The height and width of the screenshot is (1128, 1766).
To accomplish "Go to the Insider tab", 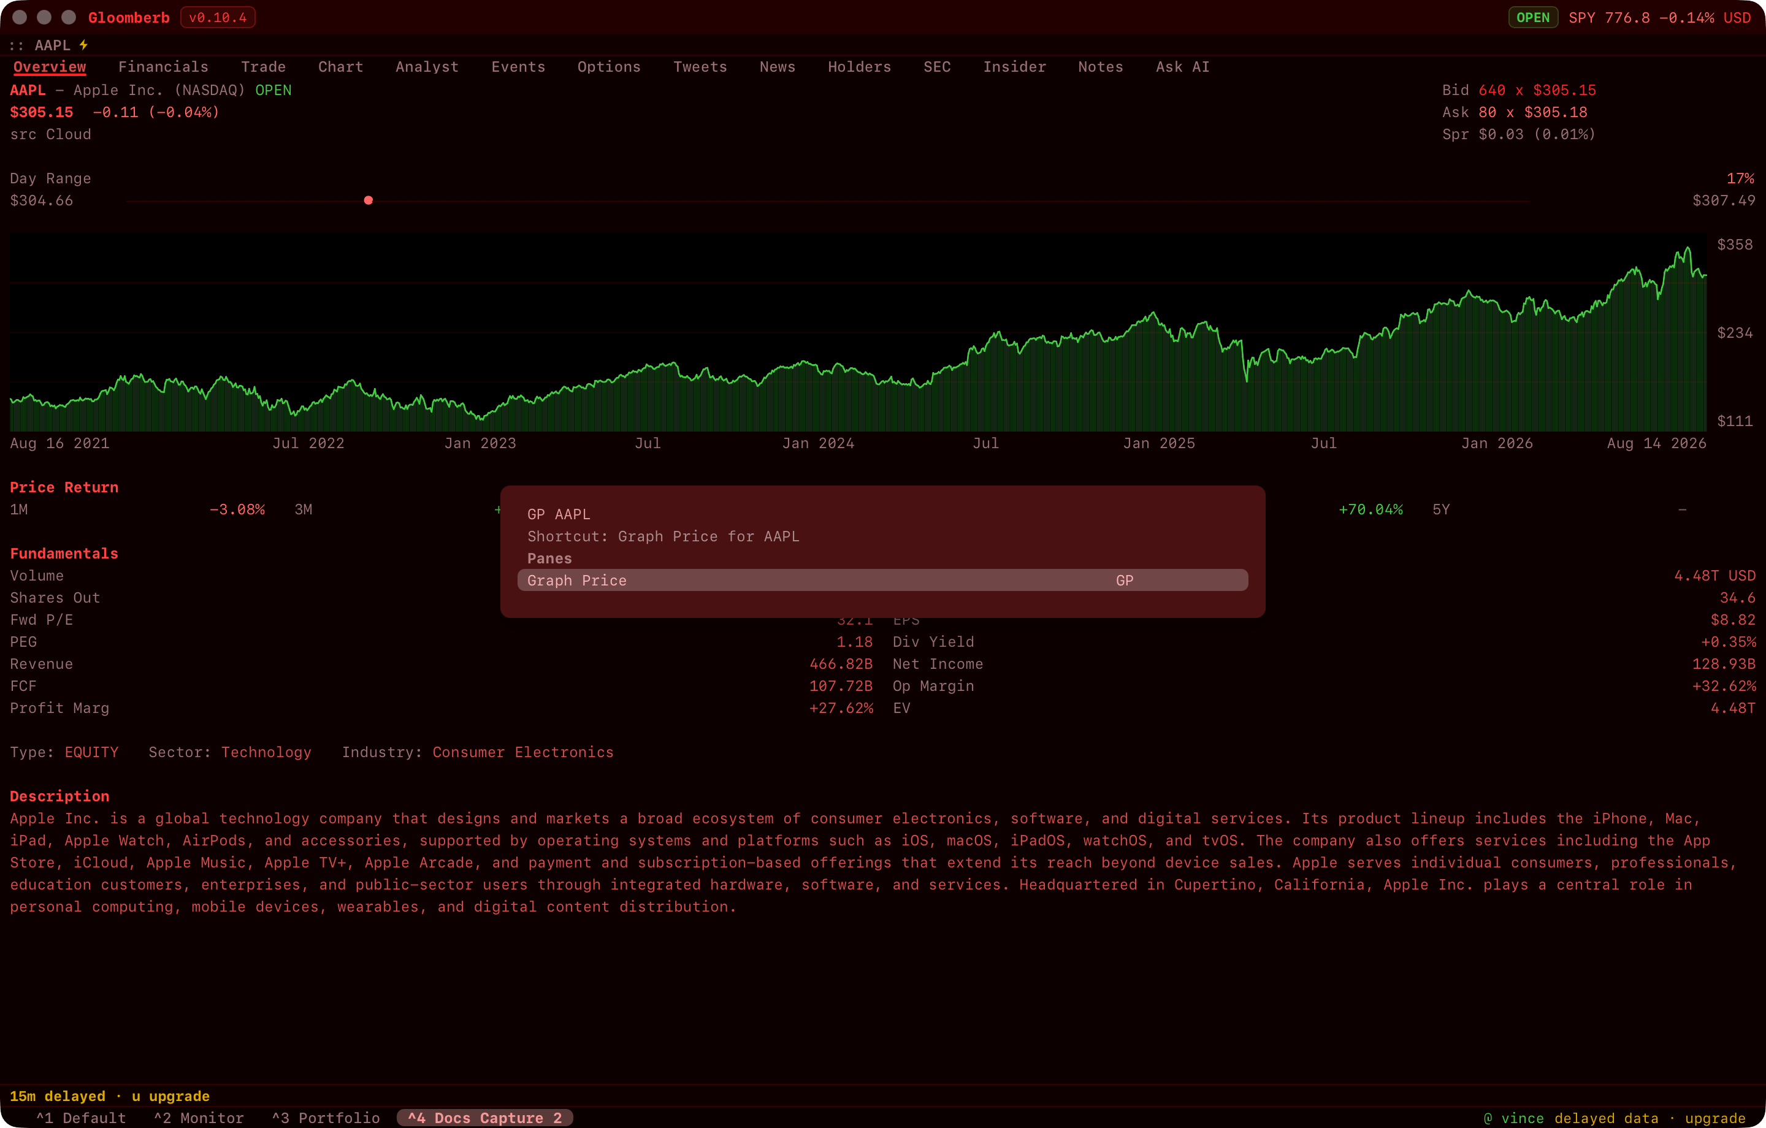I will 1014,67.
